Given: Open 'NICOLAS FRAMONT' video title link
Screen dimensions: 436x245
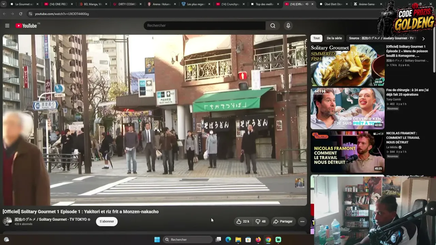Looking at the screenshot, I should click(403, 137).
